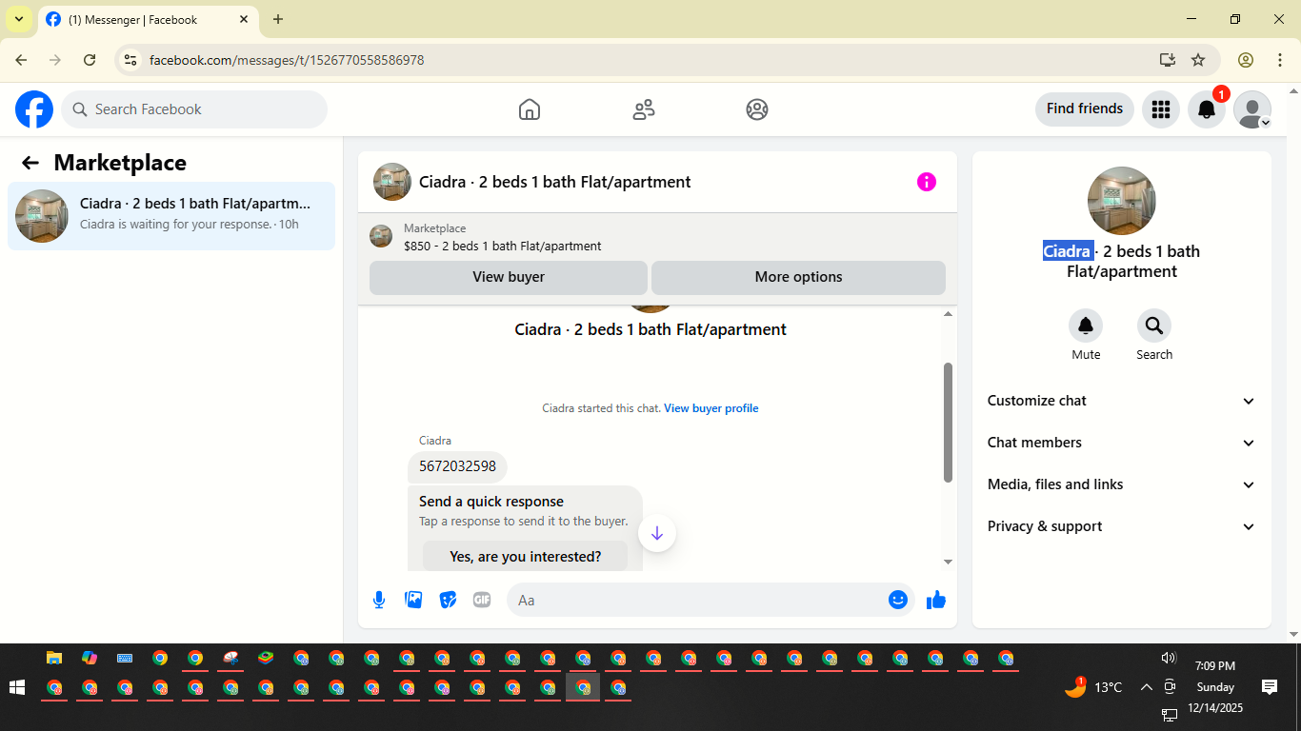Go back in Chrome history
The width and height of the screenshot is (1301, 731).
pos(21,60)
